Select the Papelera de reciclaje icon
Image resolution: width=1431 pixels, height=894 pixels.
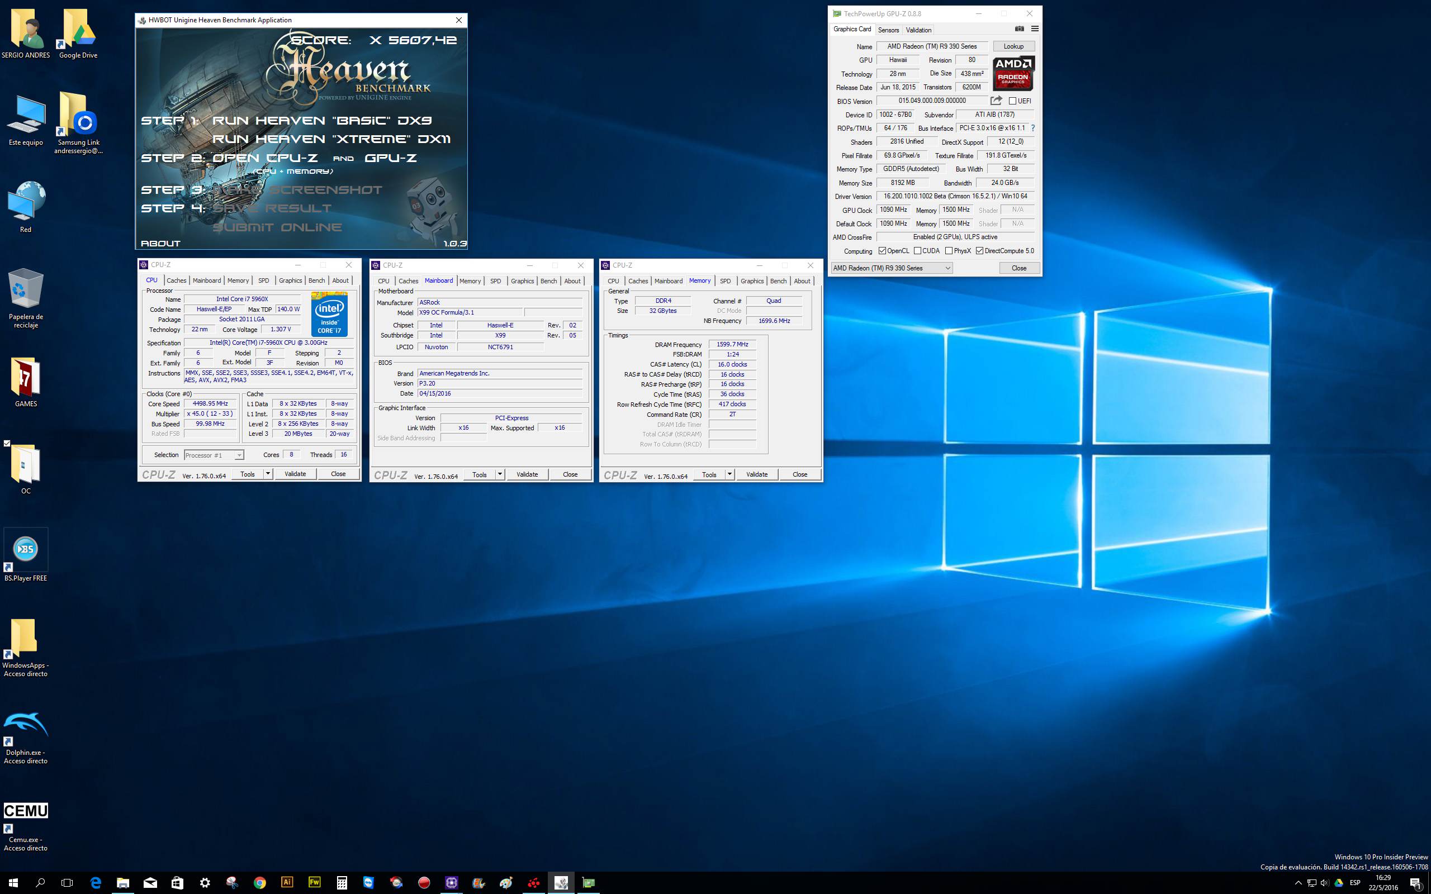pos(25,298)
